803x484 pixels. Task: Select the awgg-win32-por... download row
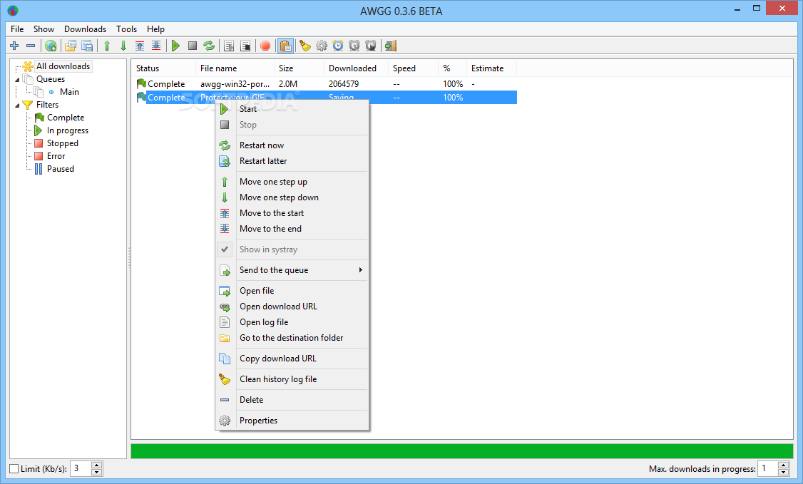324,84
